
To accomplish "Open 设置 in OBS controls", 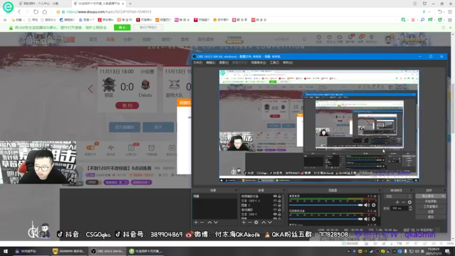I will 431,212.
